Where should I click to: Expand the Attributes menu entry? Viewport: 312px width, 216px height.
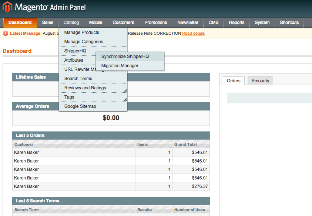pyautogui.click(x=74, y=60)
